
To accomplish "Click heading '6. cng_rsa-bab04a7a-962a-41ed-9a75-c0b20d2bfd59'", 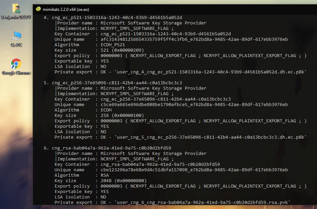I will coord(107,148).
